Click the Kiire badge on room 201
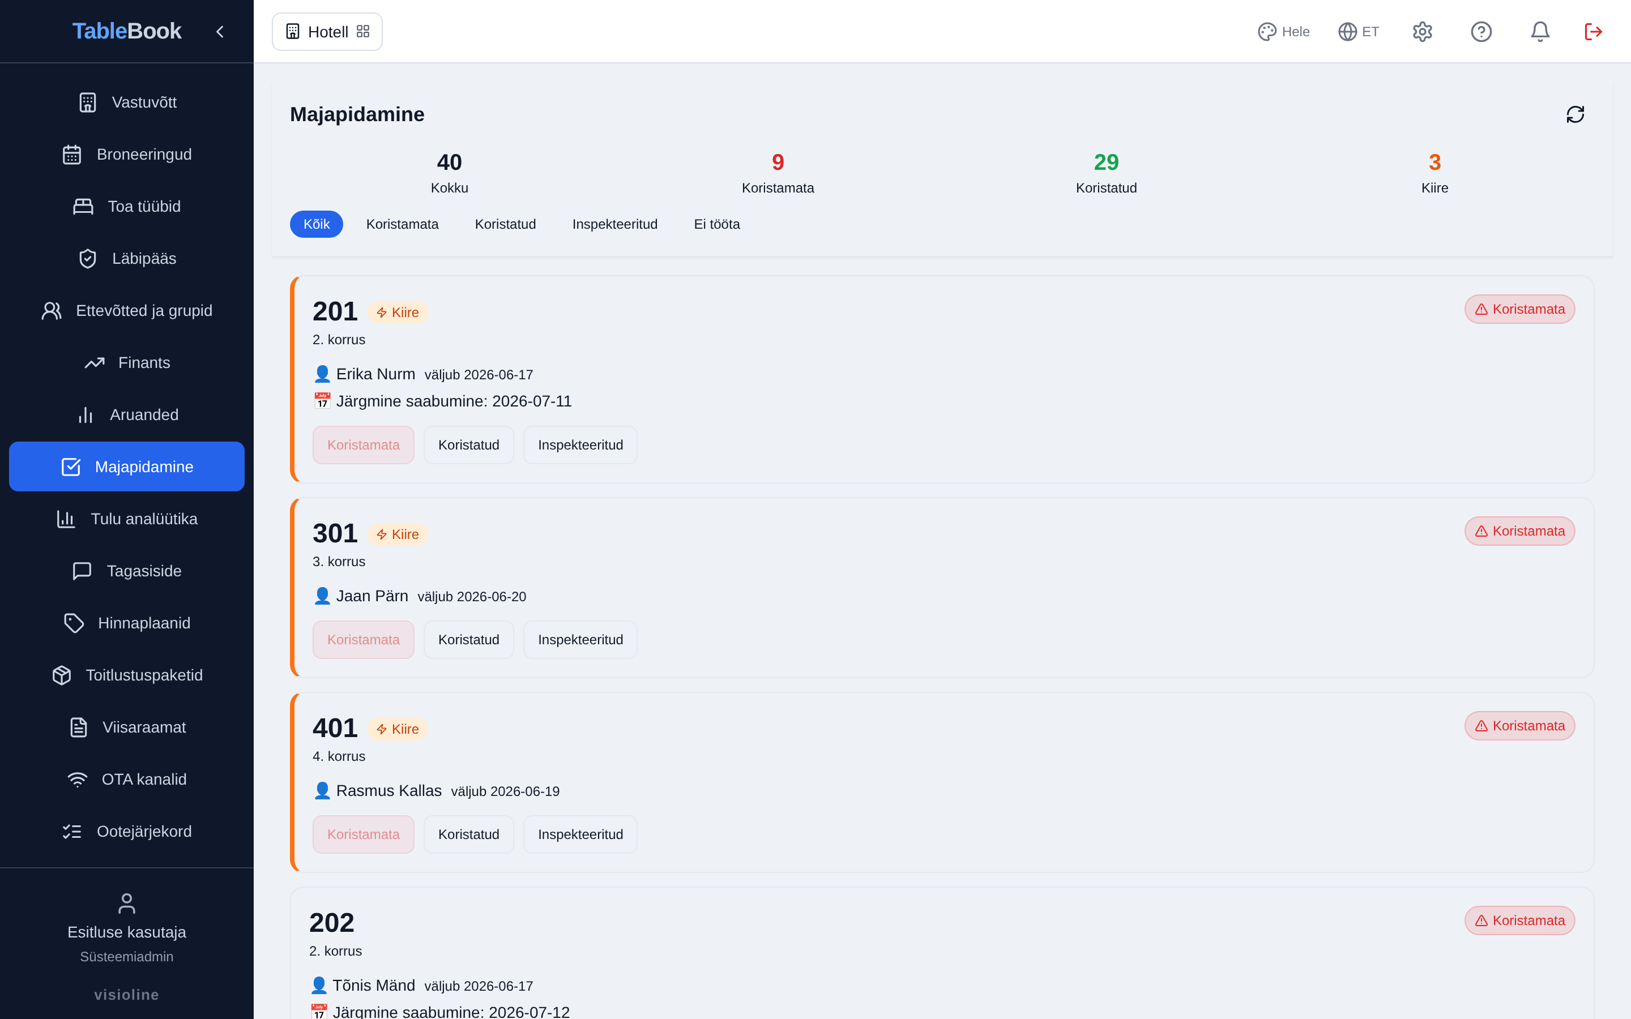The width and height of the screenshot is (1631, 1019). 398,312
